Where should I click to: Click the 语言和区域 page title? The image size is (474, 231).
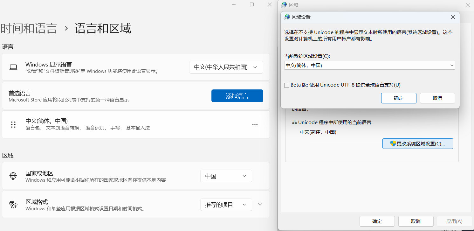(103, 28)
